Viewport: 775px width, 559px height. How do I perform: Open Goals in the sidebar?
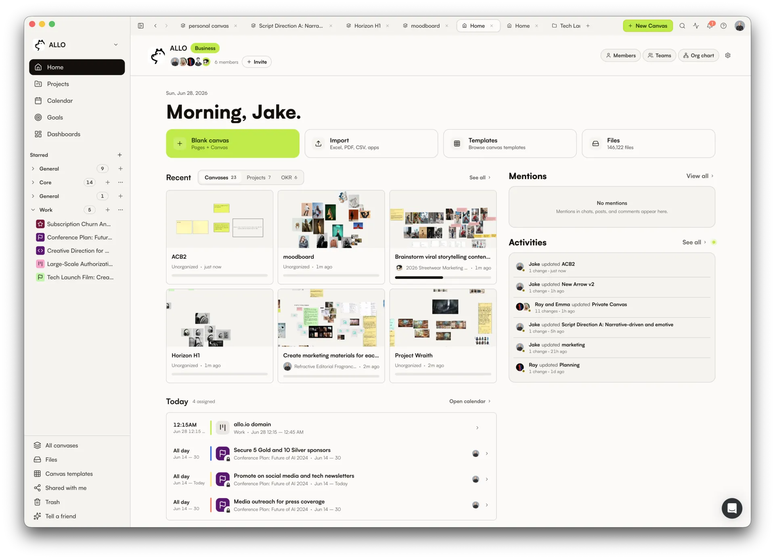[77, 117]
